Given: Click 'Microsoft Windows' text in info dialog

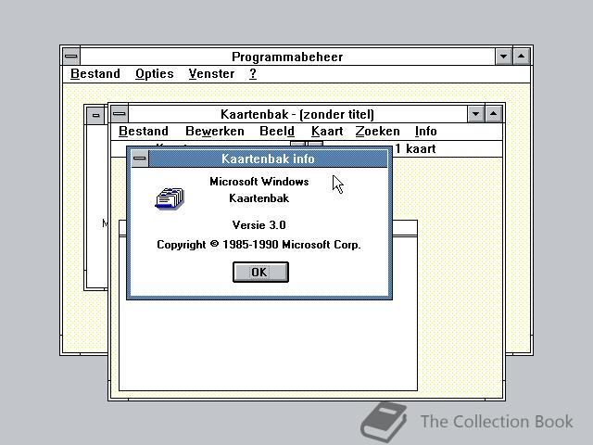Looking at the screenshot, I should tap(259, 182).
